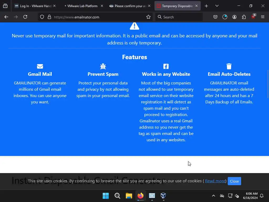View site security lock information
This screenshot has width=269, height=202.
point(49,17)
